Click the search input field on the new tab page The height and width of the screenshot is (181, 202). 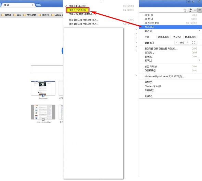click(47, 69)
